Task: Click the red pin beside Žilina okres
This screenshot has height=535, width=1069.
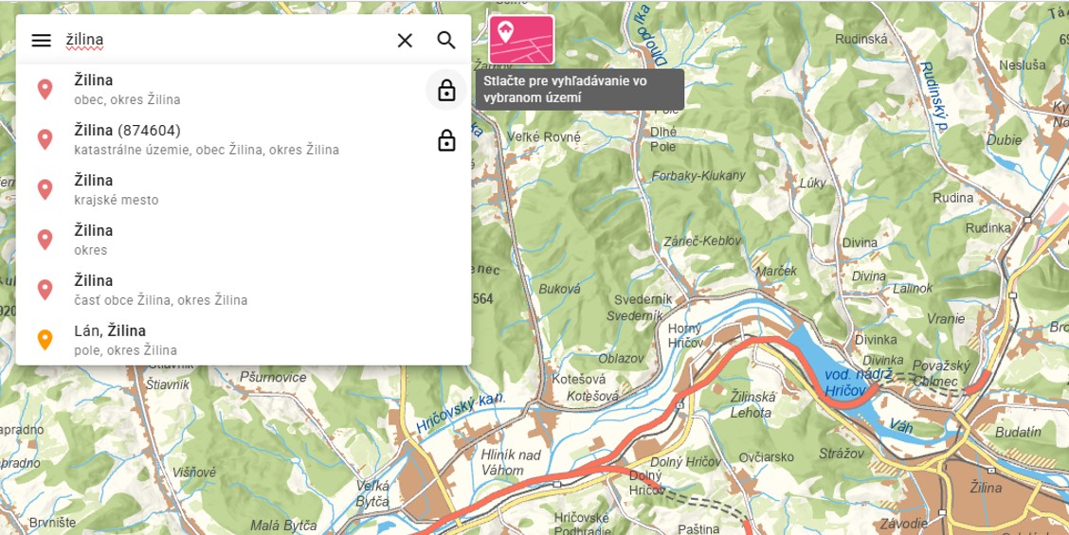Action: pos(45,240)
